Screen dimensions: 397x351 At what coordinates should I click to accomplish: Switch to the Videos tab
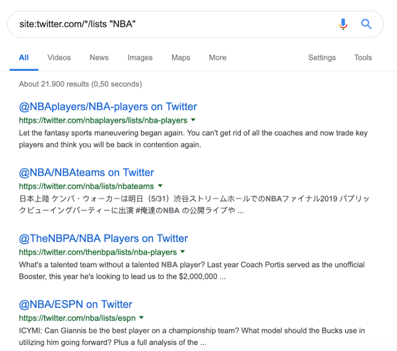59,58
